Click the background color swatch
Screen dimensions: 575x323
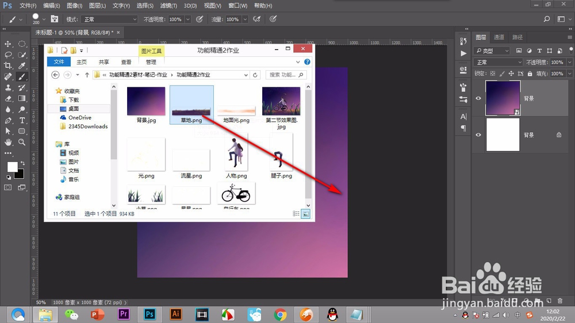click(20, 175)
